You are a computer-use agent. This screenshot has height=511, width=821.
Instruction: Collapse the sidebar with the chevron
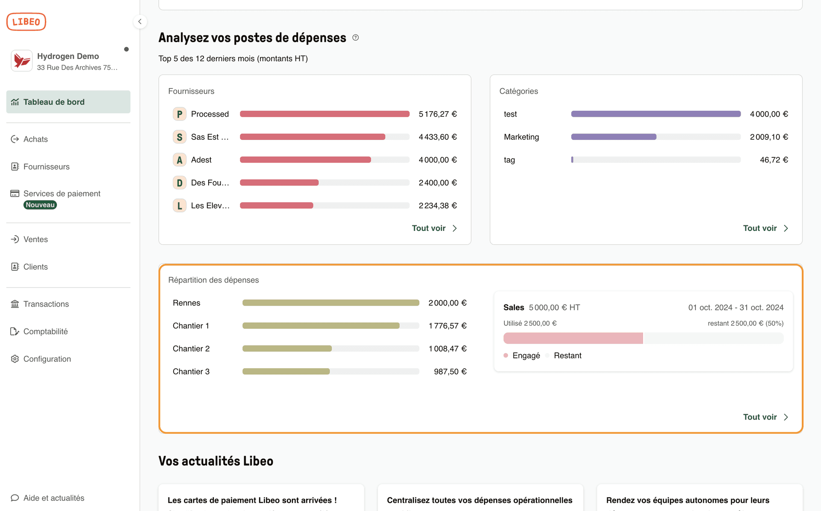[x=140, y=21]
